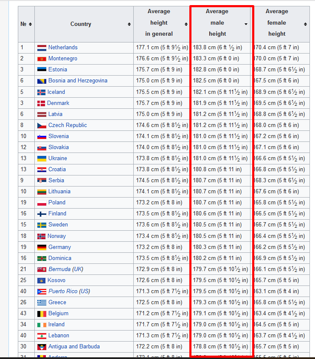Click the Montenegro flag icon
This screenshot has width=315, height=359.
(42, 59)
